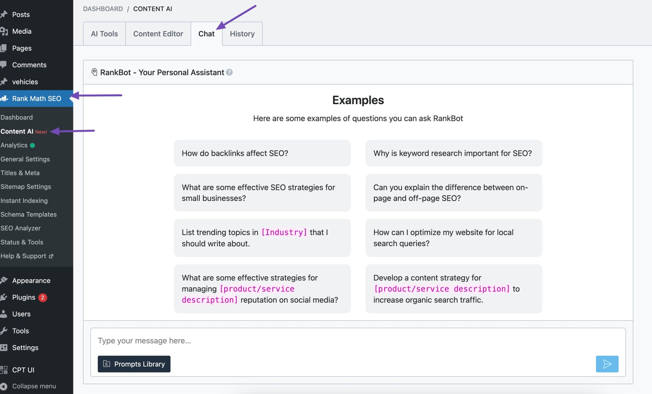The width and height of the screenshot is (652, 394).
Task: Choose 'How do backlinks affect SEO?' example
Action: coord(262,153)
